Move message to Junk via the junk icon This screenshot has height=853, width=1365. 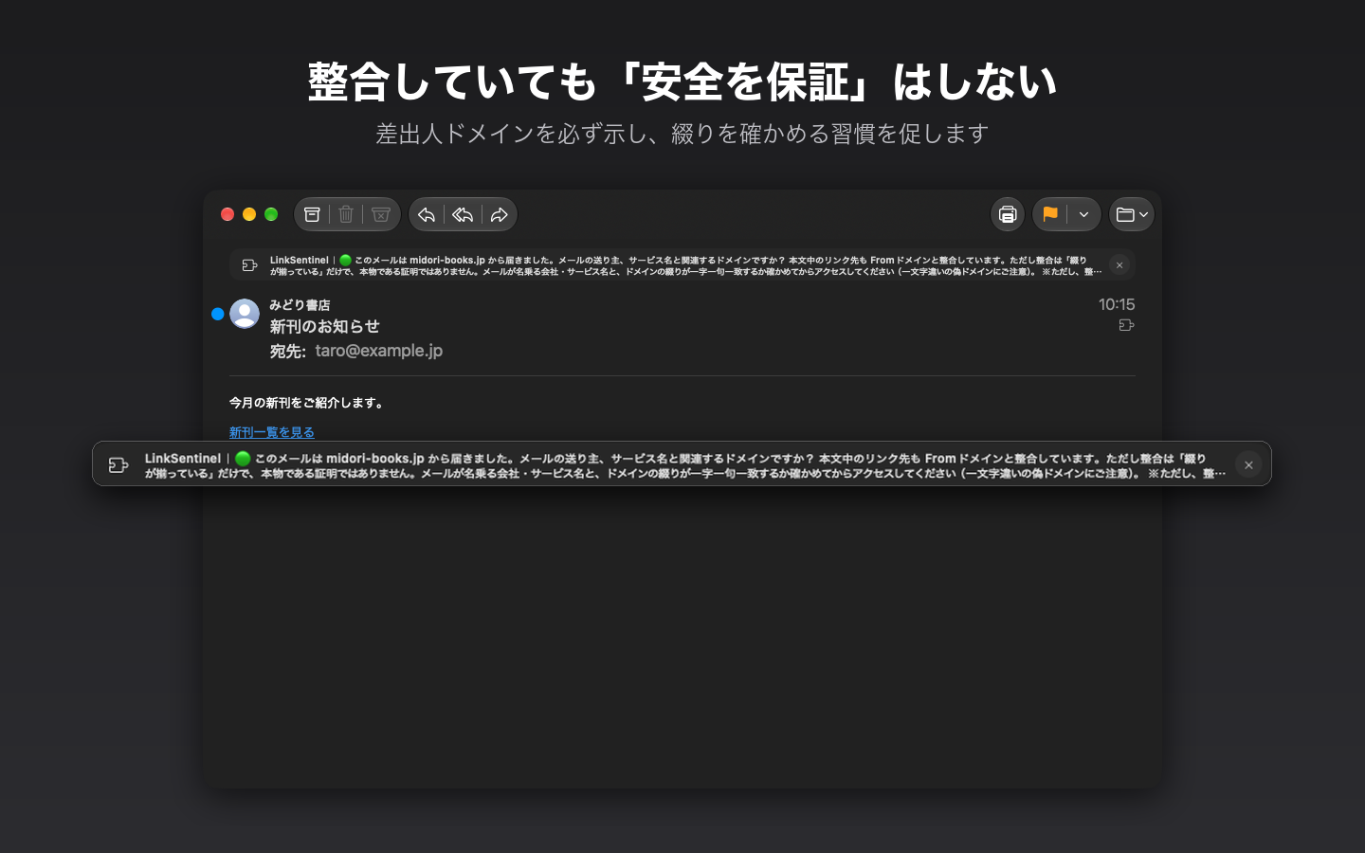coord(381,214)
